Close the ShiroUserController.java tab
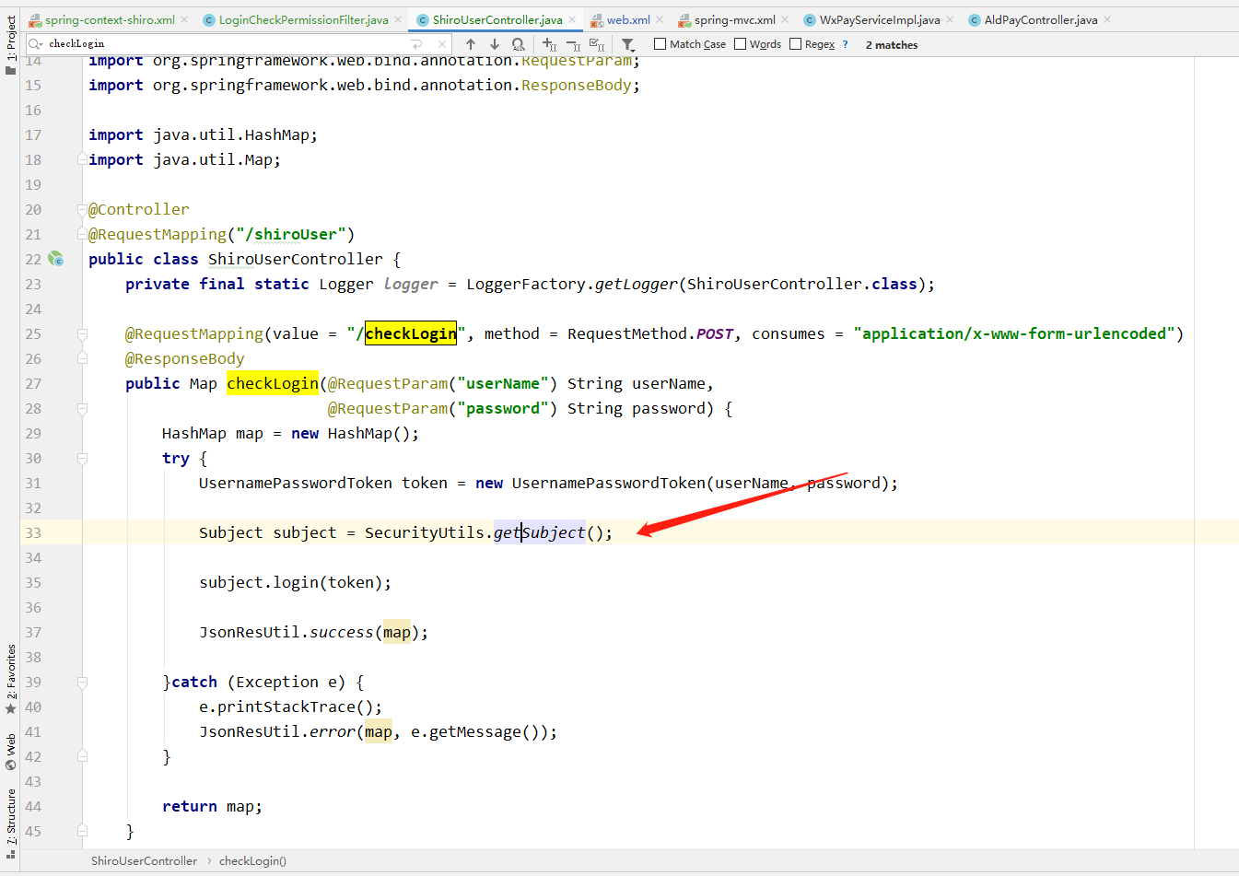This screenshot has height=876, width=1239. pos(572,19)
